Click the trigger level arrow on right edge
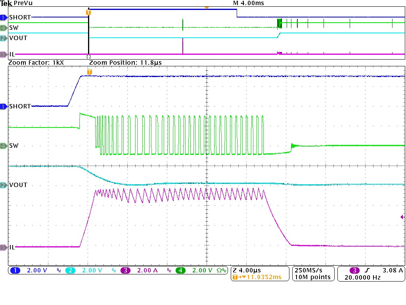The image size is (406, 305). (x=402, y=217)
